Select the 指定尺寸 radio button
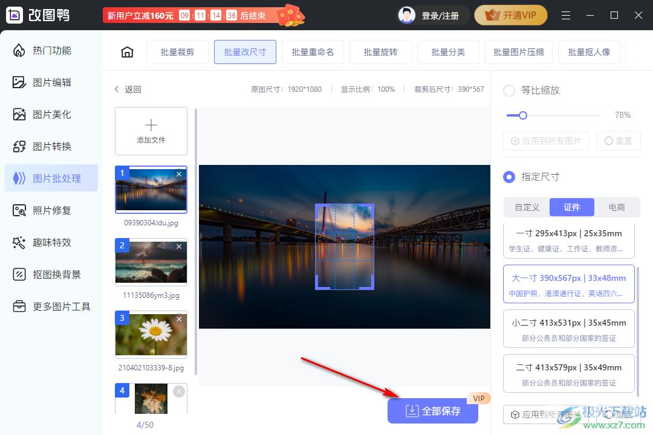Viewport: 653px width, 435px height. tap(509, 177)
